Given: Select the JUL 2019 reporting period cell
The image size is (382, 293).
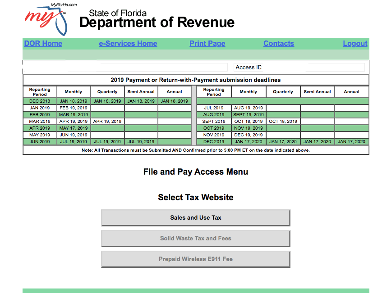Looking at the screenshot, I should [x=214, y=108].
